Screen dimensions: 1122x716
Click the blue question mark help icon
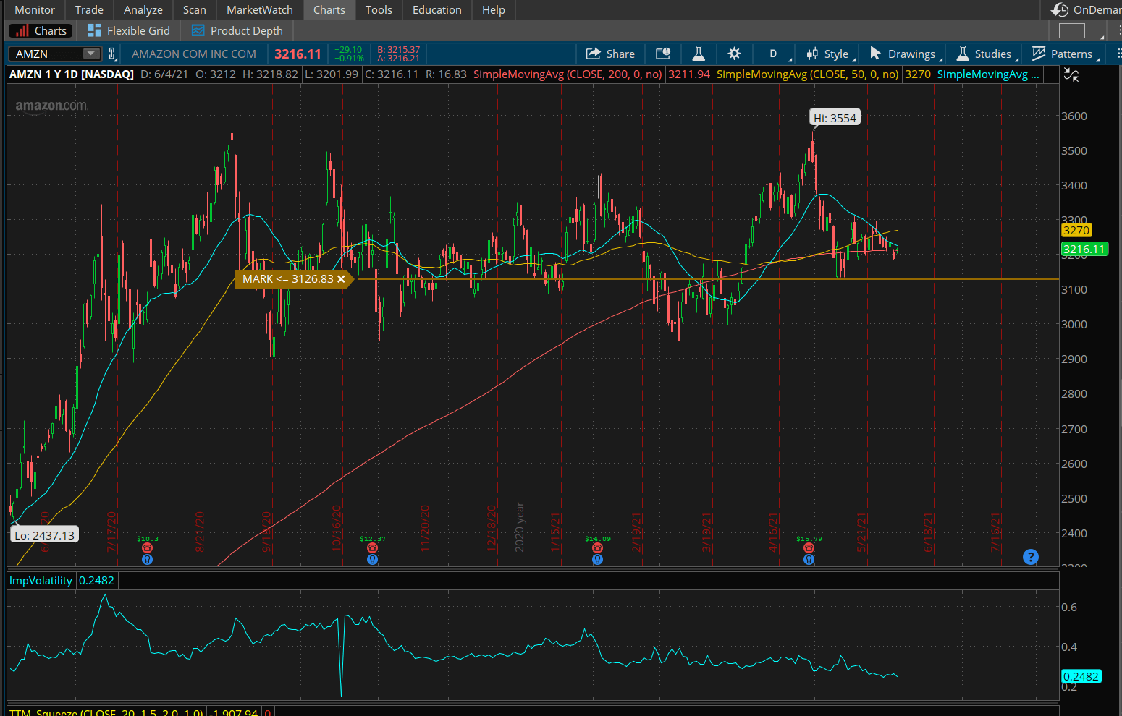click(x=1031, y=557)
